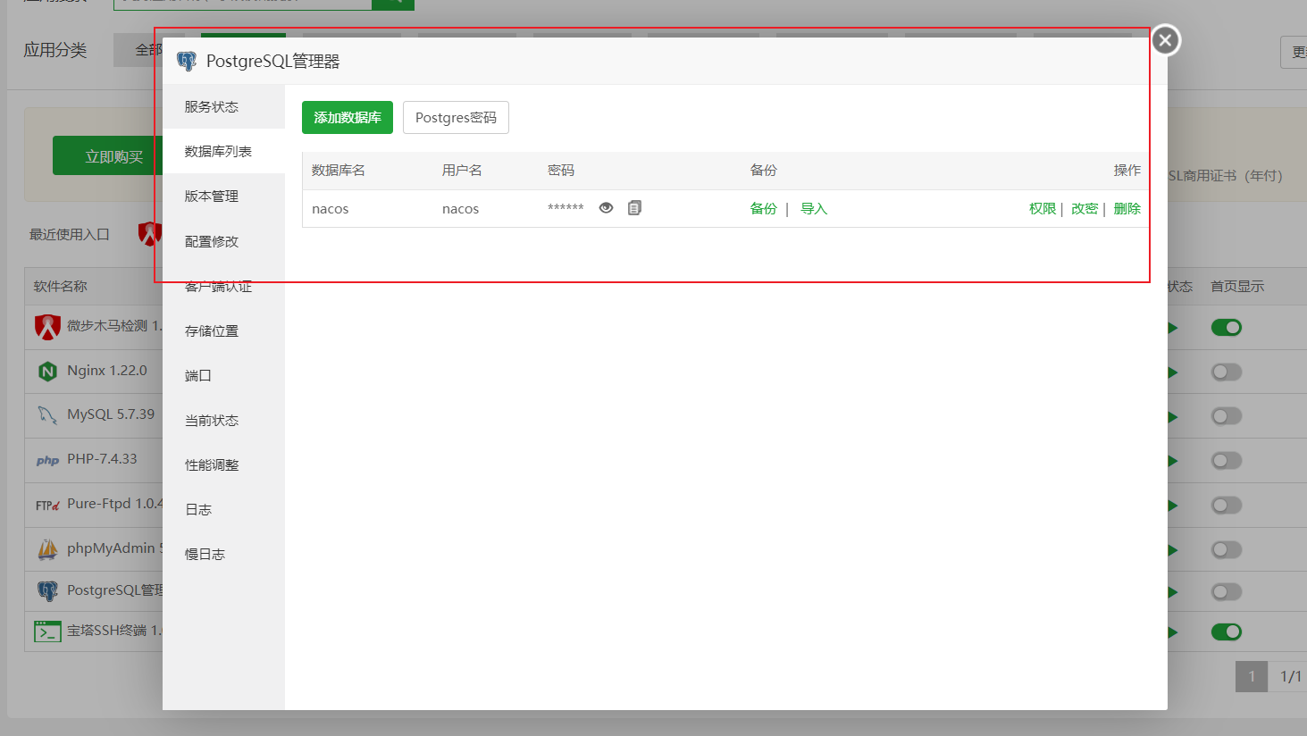Click status arrow icon in PostgreSQL管理器 row
This screenshot has height=736, width=1307.
coord(1173,592)
